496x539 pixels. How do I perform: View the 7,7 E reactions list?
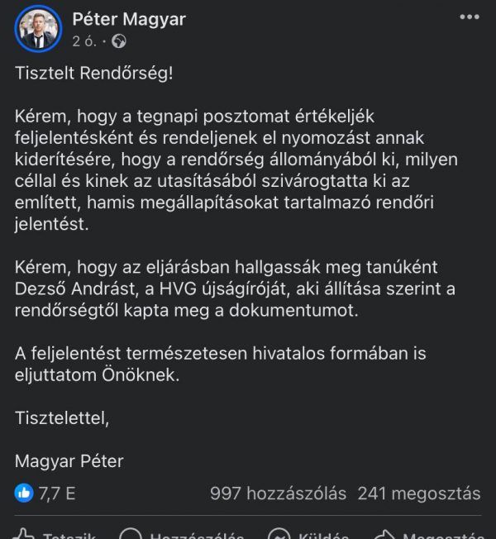click(x=57, y=494)
